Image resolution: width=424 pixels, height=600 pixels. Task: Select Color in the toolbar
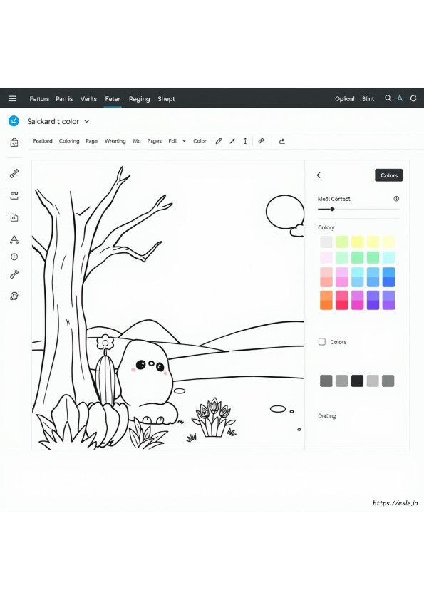(x=200, y=141)
